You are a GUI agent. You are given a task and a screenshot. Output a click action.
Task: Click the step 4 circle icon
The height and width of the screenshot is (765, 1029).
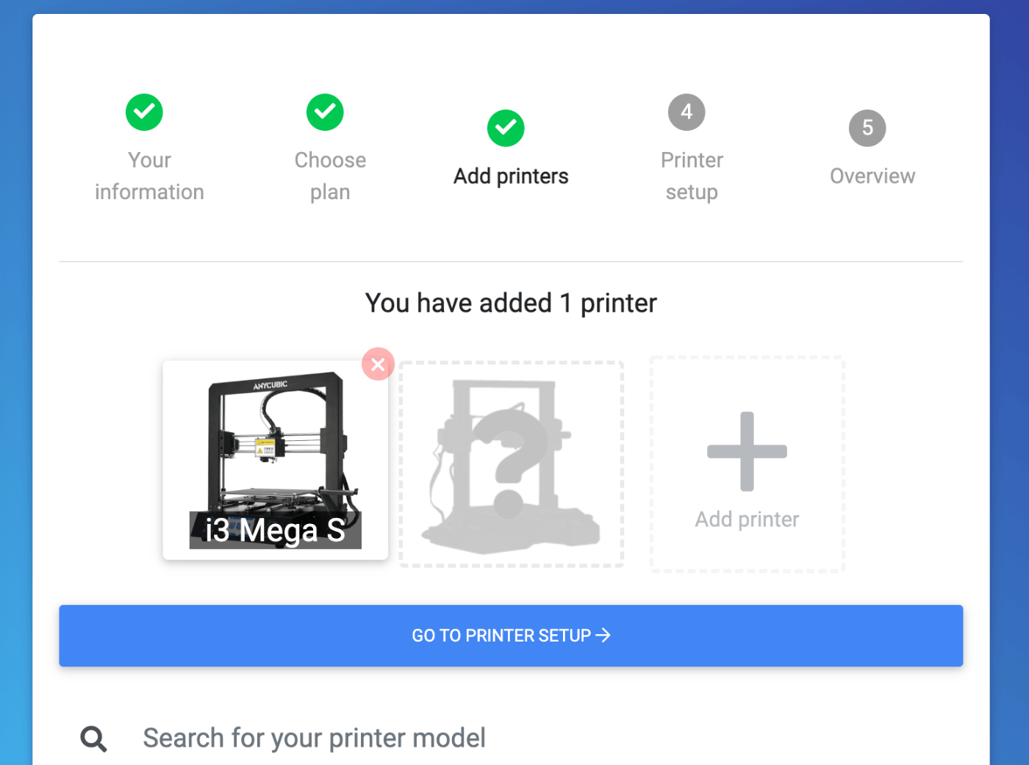point(686,112)
